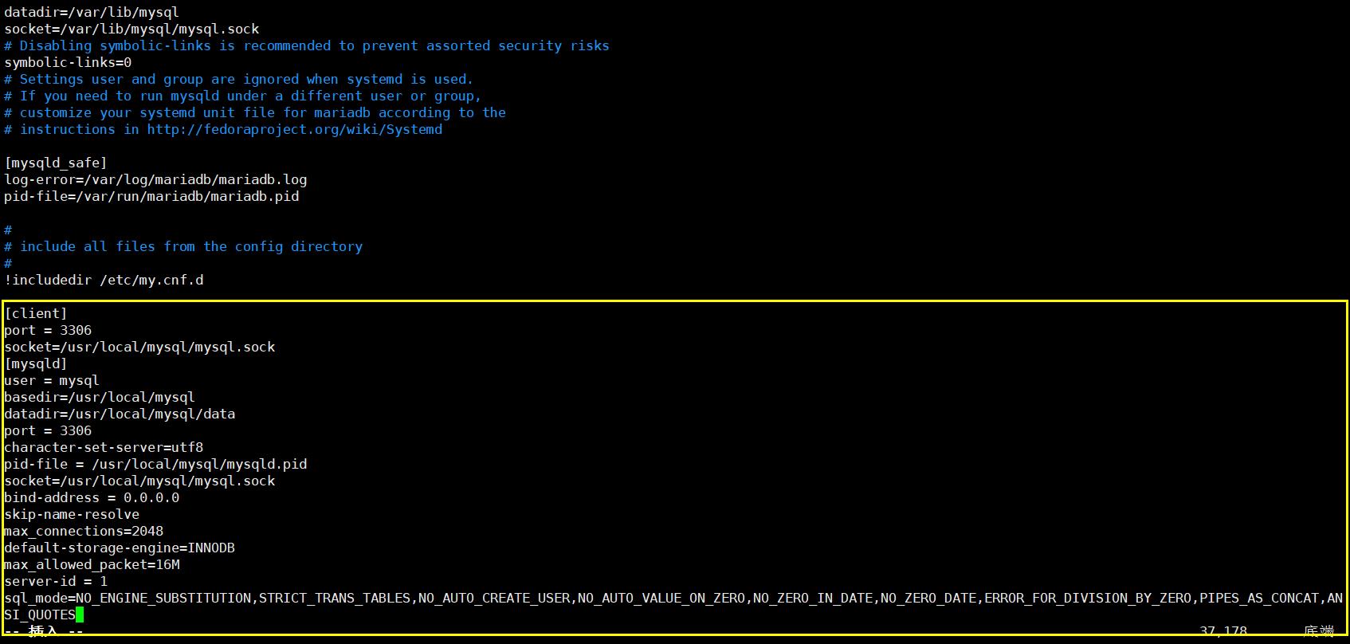1350x644 pixels.
Task: Click the comment about disabling symbolic-links
Action: (x=307, y=45)
